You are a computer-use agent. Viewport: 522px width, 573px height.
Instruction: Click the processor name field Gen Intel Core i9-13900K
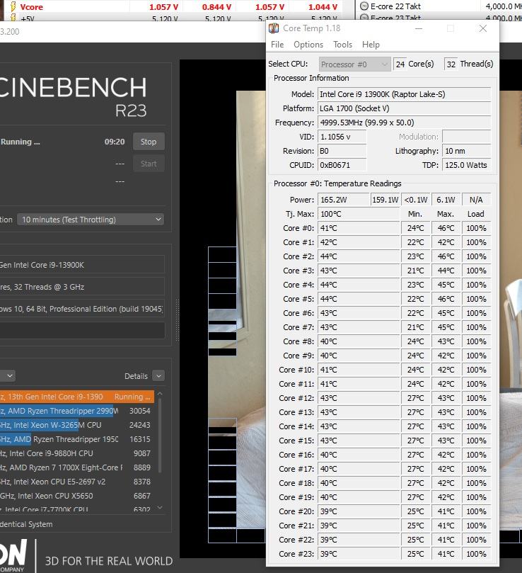click(x=82, y=265)
